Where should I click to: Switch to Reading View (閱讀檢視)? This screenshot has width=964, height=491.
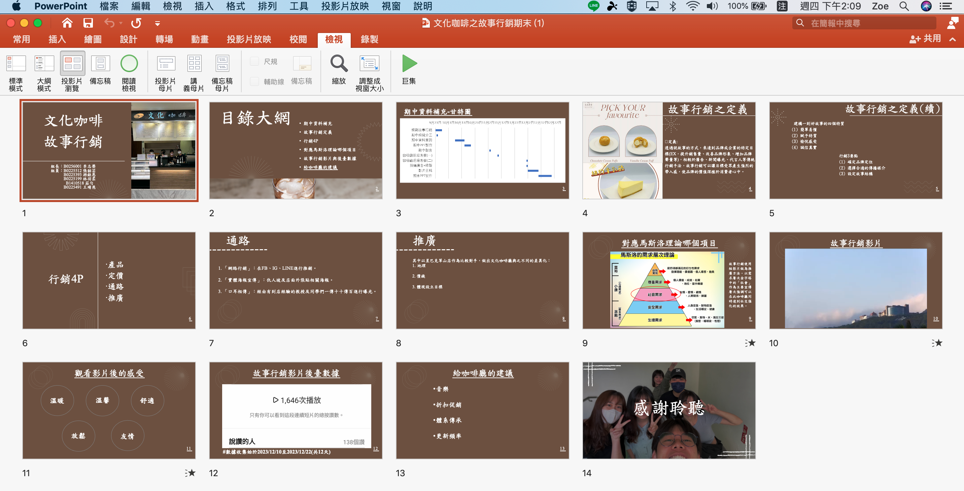pyautogui.click(x=129, y=73)
